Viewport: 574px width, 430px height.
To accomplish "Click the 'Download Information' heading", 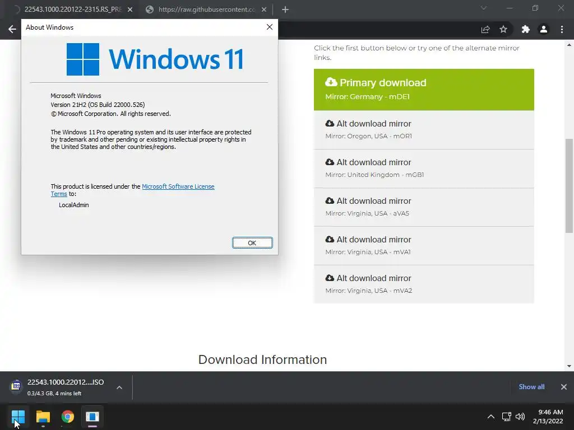I will coord(262,359).
